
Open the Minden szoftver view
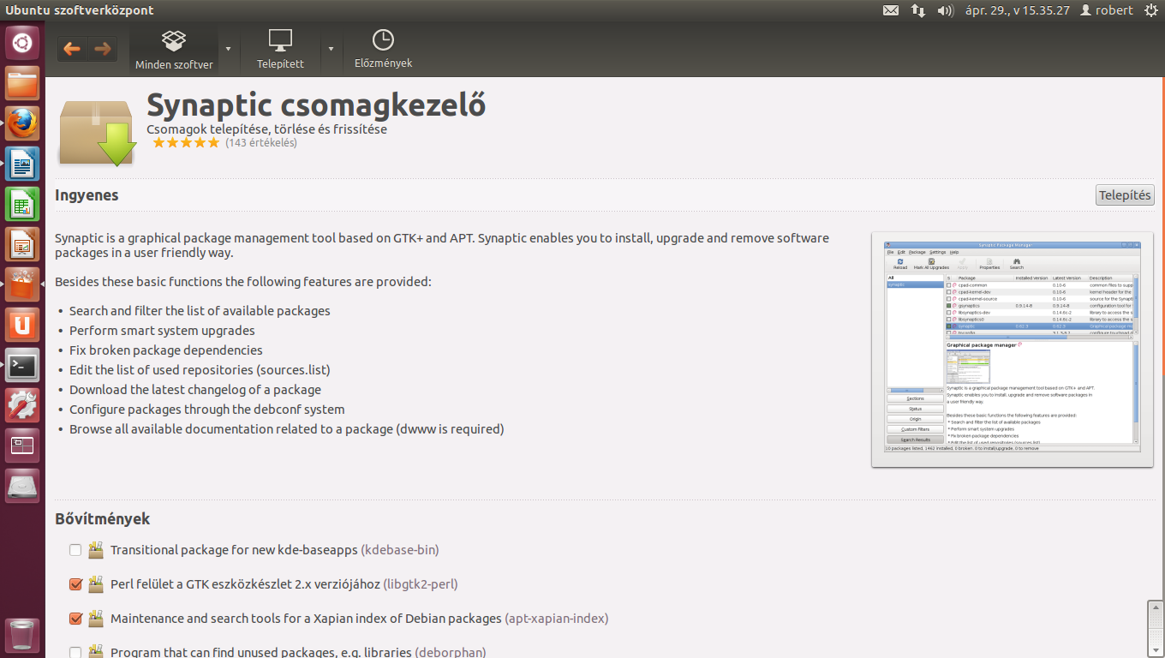174,50
